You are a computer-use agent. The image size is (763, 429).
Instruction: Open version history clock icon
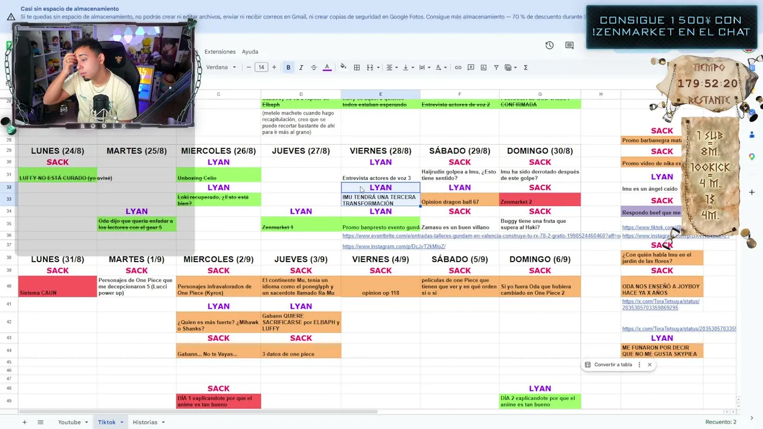click(550, 45)
